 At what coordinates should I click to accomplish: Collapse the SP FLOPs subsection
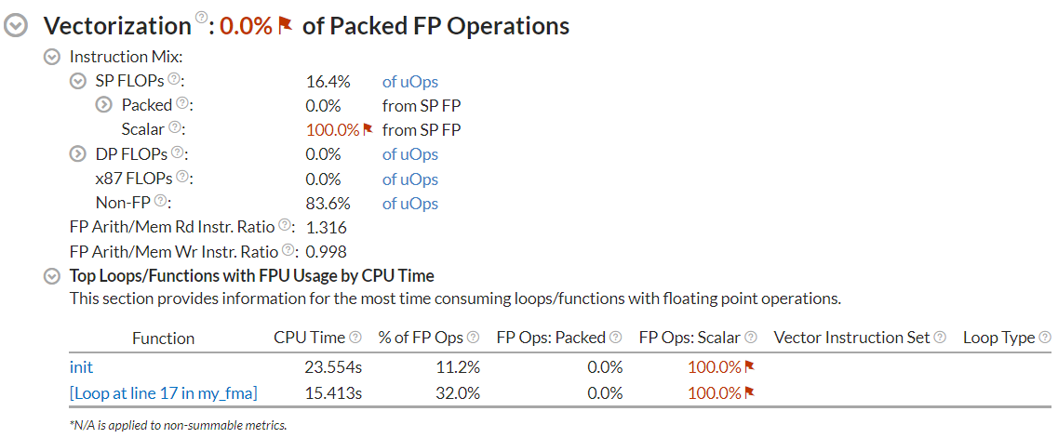tap(79, 81)
